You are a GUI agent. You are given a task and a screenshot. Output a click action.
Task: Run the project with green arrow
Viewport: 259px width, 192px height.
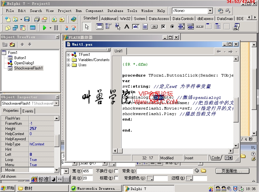click(44, 28)
